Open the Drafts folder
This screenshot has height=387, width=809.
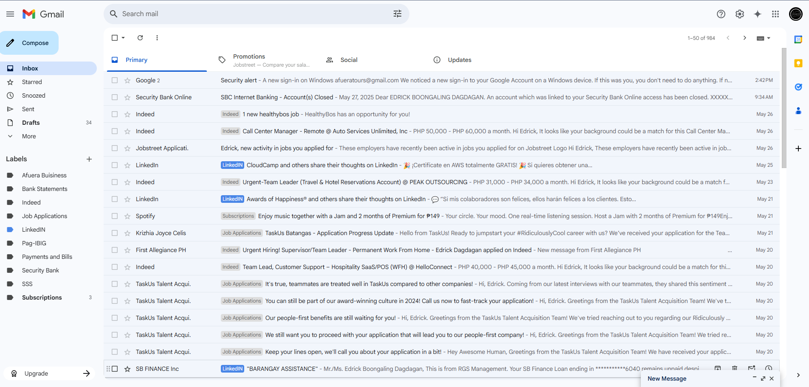48,123
